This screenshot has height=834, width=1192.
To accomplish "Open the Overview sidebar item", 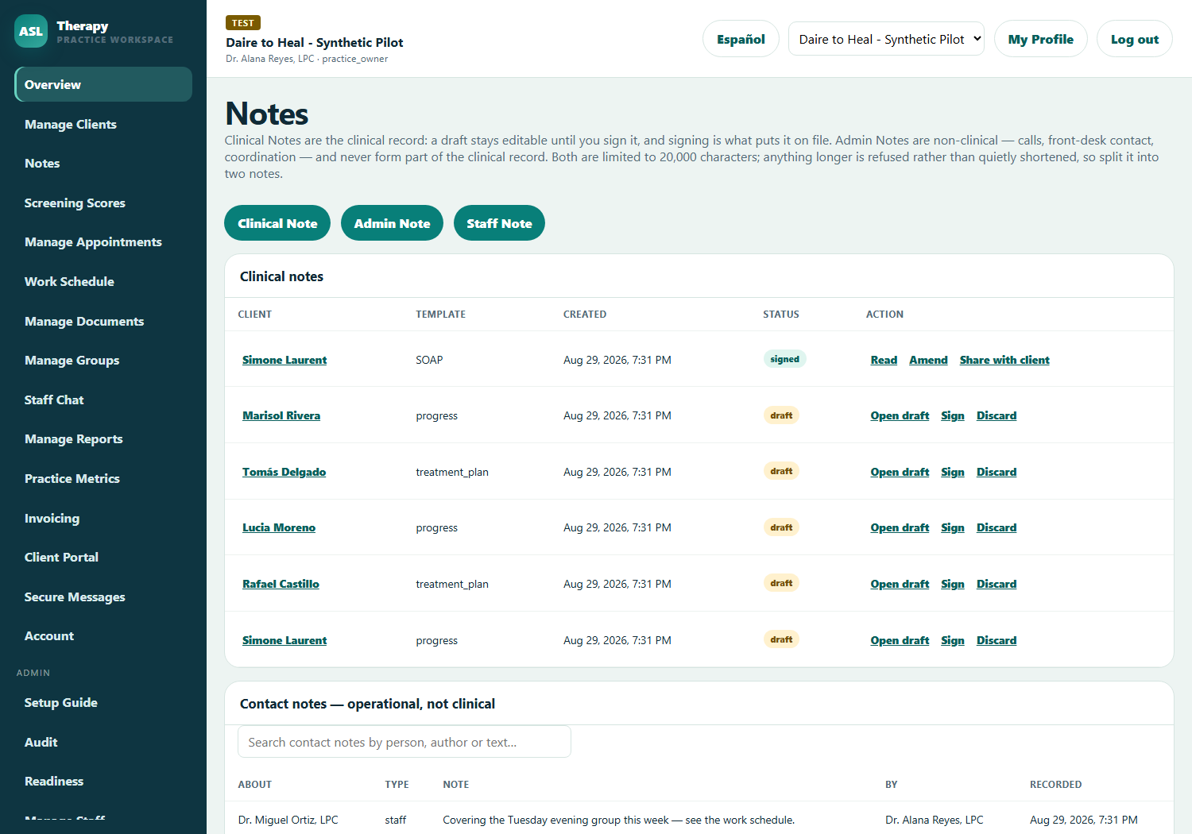I will pyautogui.click(x=103, y=84).
